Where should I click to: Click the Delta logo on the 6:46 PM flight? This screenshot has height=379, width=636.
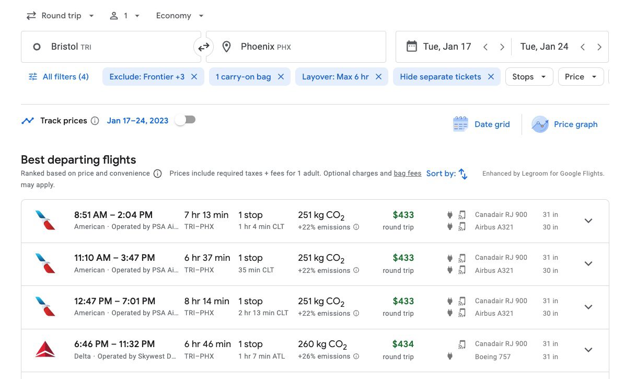[x=45, y=350]
